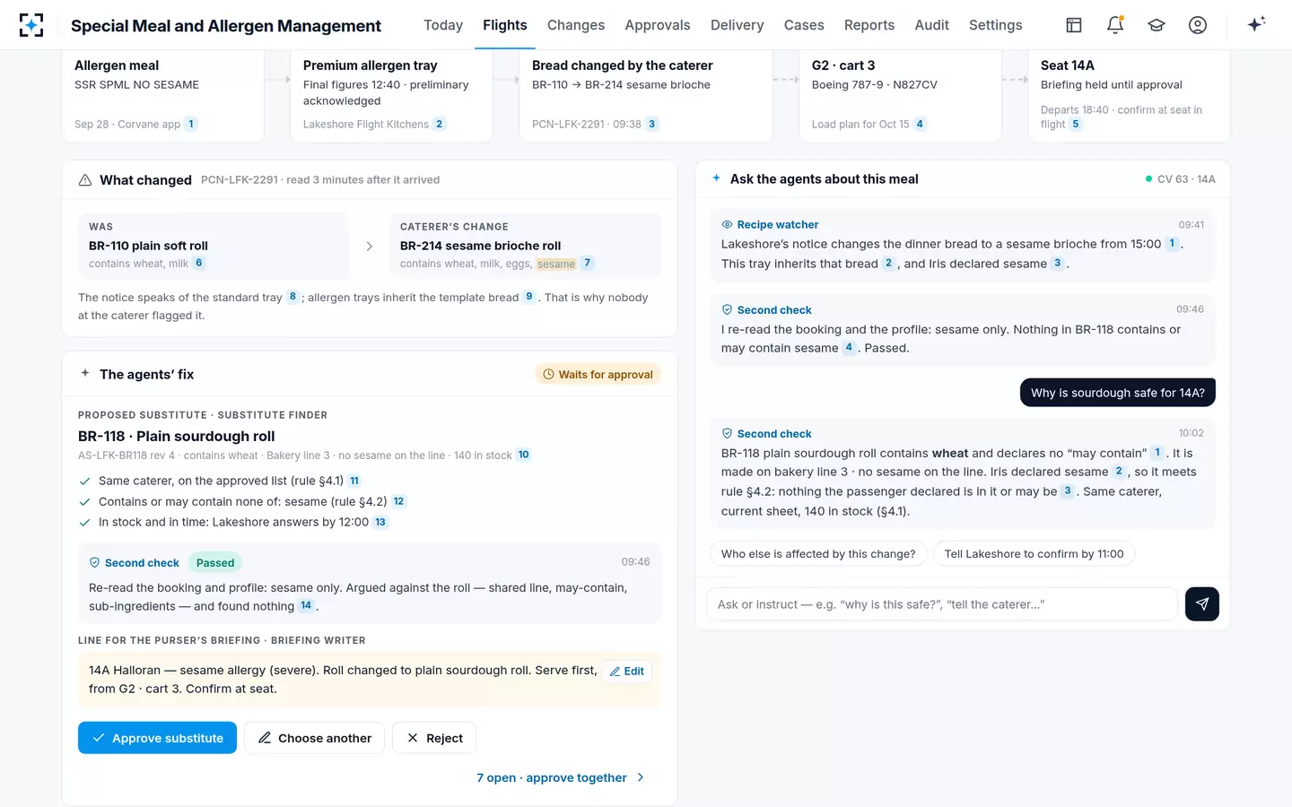
Task: Click the What changed warning triangle
Action: (85, 180)
